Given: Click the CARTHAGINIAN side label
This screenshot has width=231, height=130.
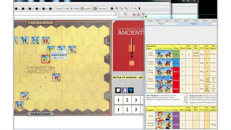Looking at the screenshot, I should pyautogui.click(x=41, y=22).
